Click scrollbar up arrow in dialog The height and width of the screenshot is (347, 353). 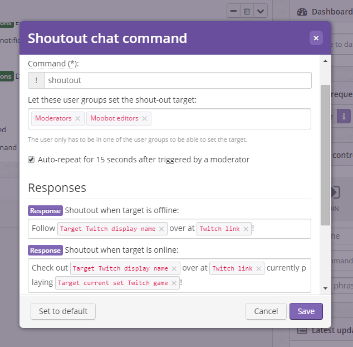click(x=325, y=61)
